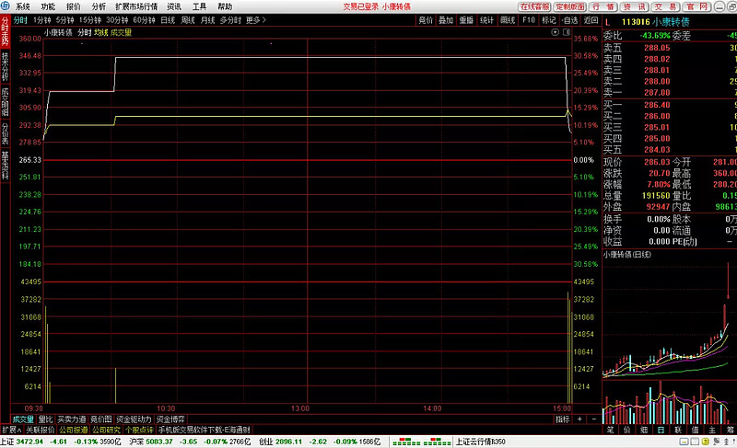Click the 返回 toolbar button
Screen dimensions: 737x448
591,20
